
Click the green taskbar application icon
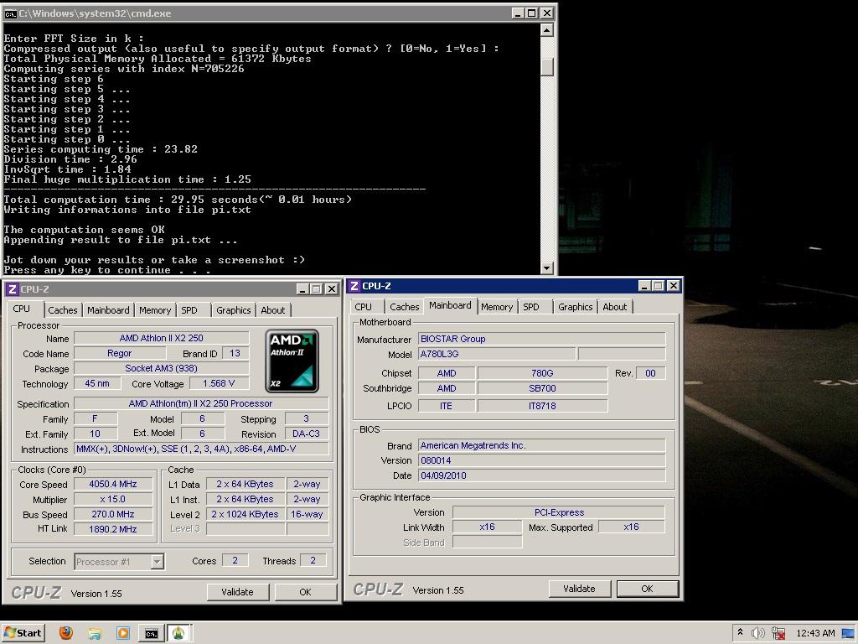[x=179, y=634]
